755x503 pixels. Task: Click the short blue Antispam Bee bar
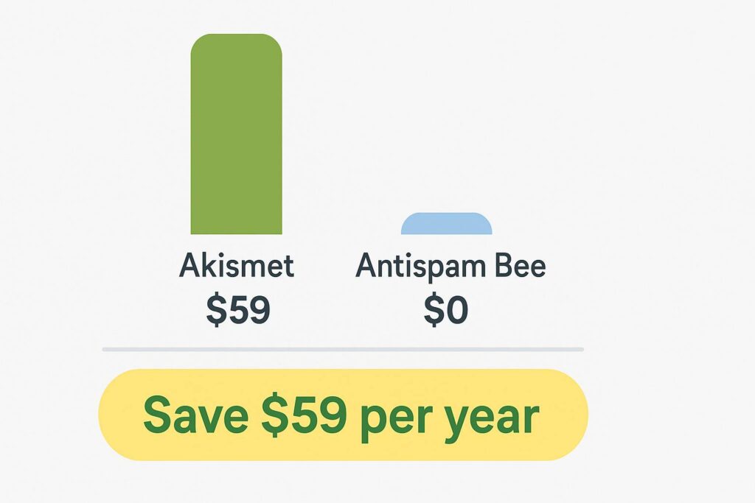(446, 224)
